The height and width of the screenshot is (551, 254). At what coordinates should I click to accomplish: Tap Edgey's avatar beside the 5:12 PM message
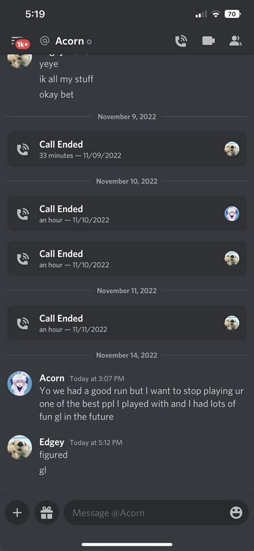pyautogui.click(x=20, y=447)
